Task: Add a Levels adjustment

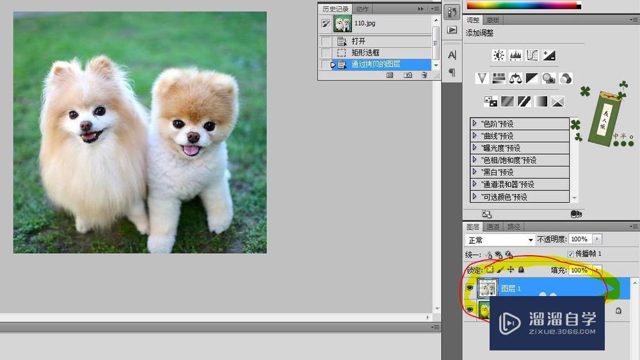Action: [x=515, y=55]
